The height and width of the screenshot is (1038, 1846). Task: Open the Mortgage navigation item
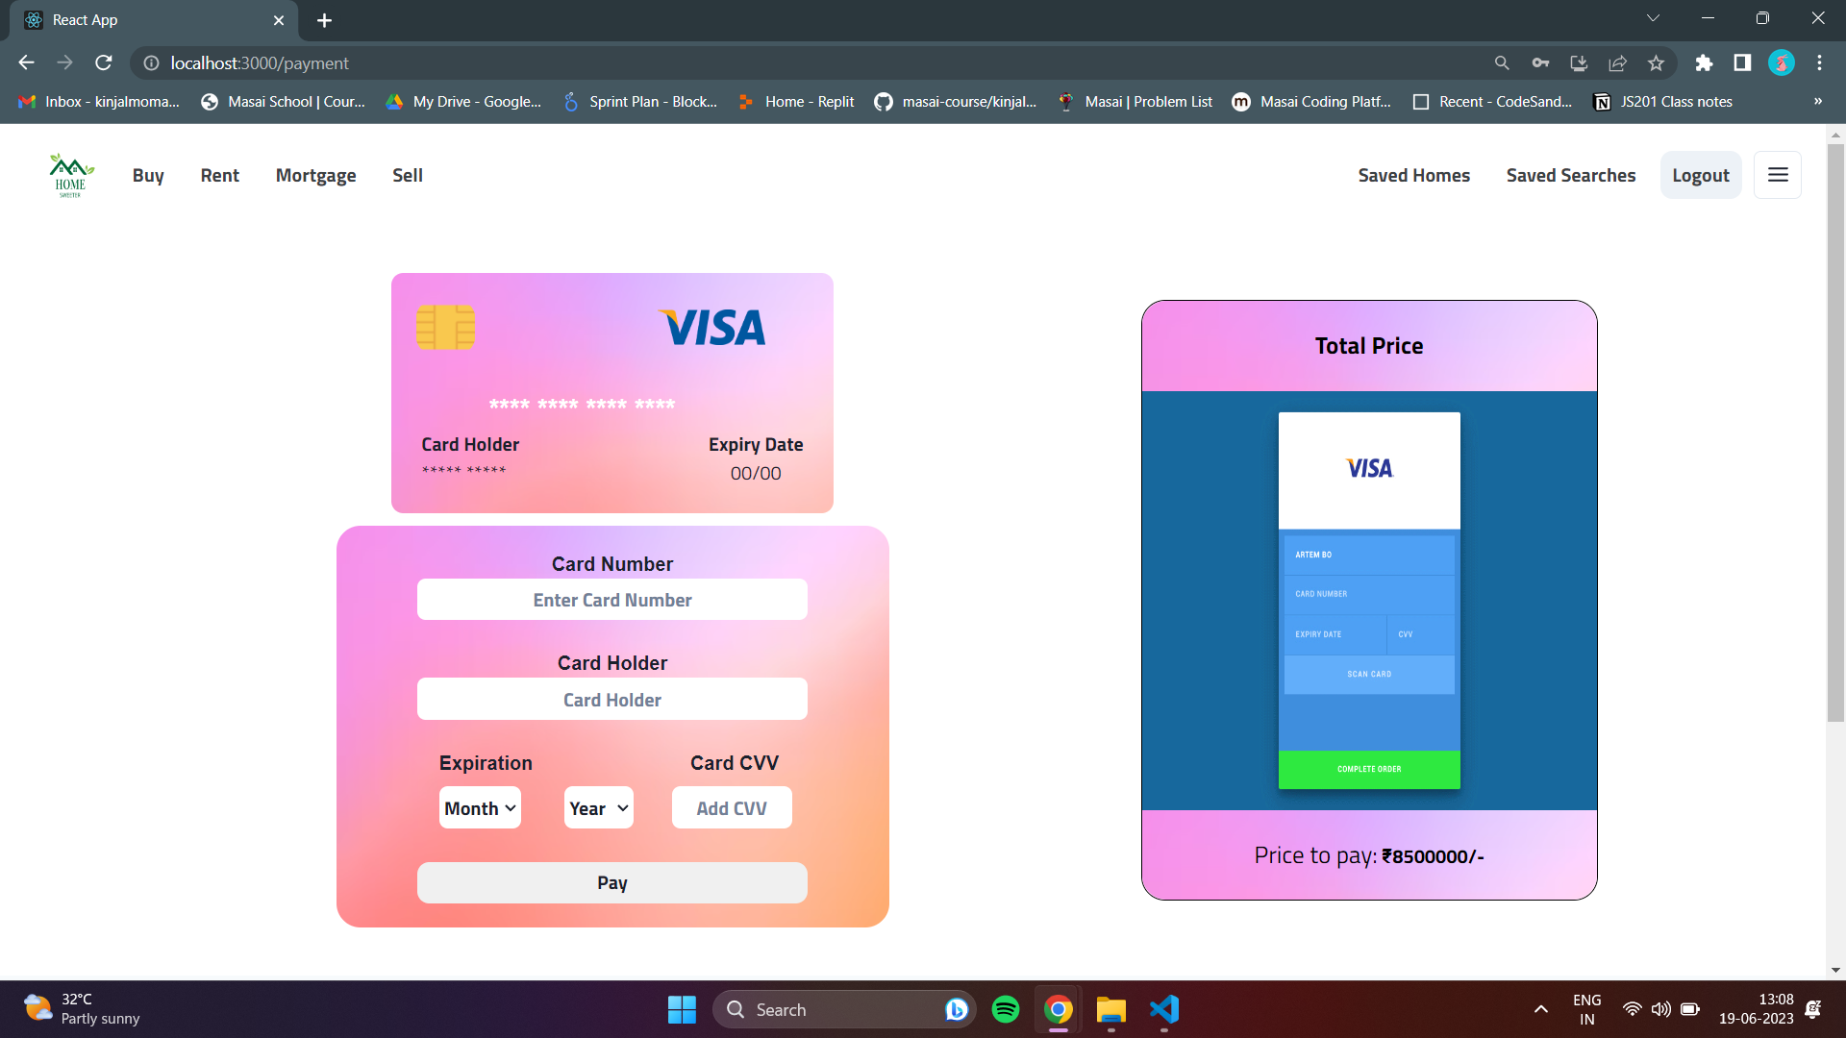pyautogui.click(x=315, y=175)
